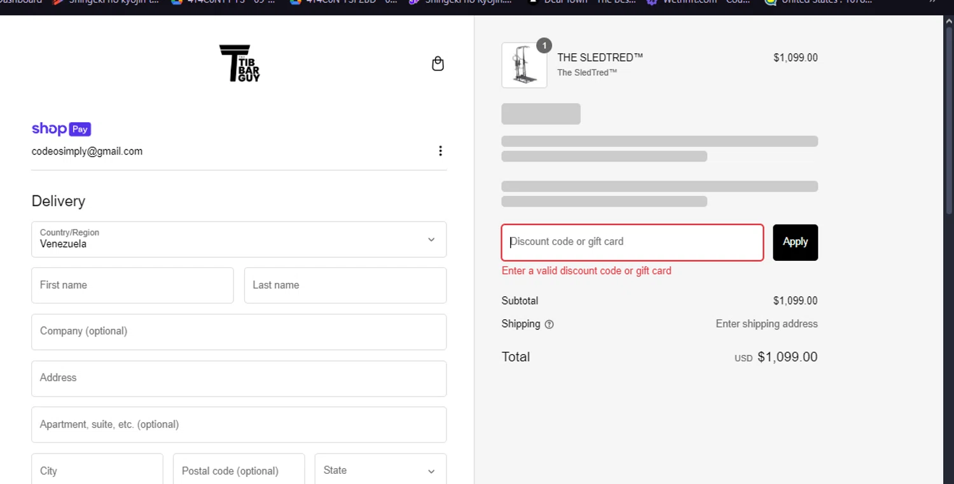Click the Shop Pay logo
Screen dimensions: 954x484
pos(62,129)
